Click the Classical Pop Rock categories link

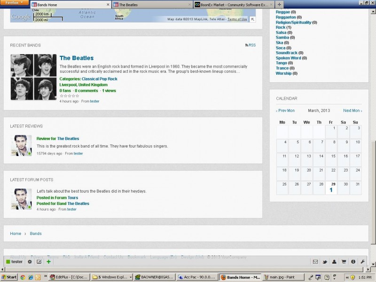[x=100, y=79]
